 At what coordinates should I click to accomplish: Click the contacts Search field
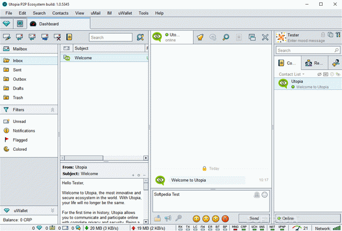click(x=308, y=50)
